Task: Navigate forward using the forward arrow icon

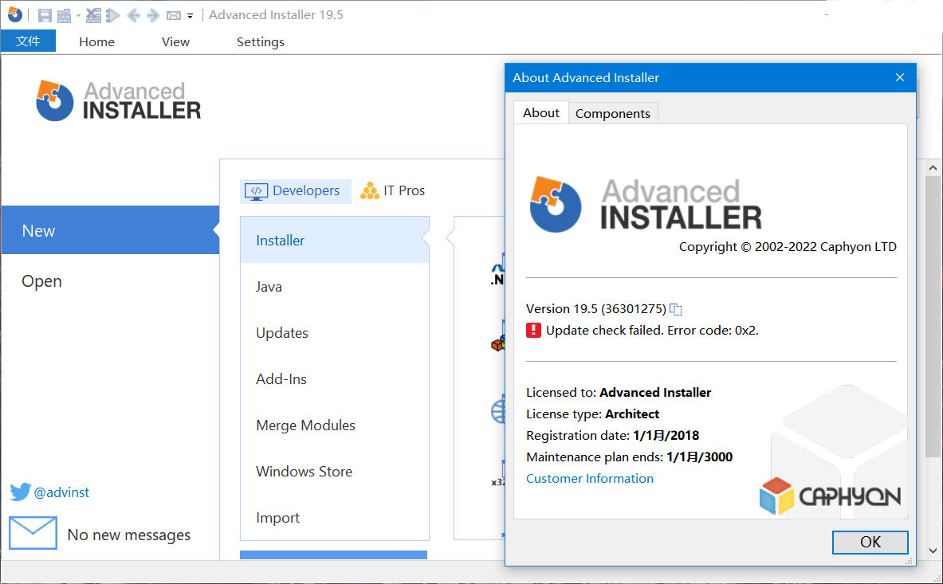Action: [x=152, y=16]
